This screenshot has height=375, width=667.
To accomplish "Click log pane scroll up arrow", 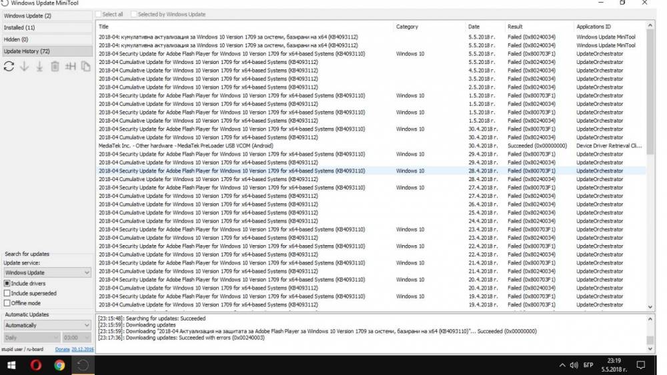I will 650,319.
